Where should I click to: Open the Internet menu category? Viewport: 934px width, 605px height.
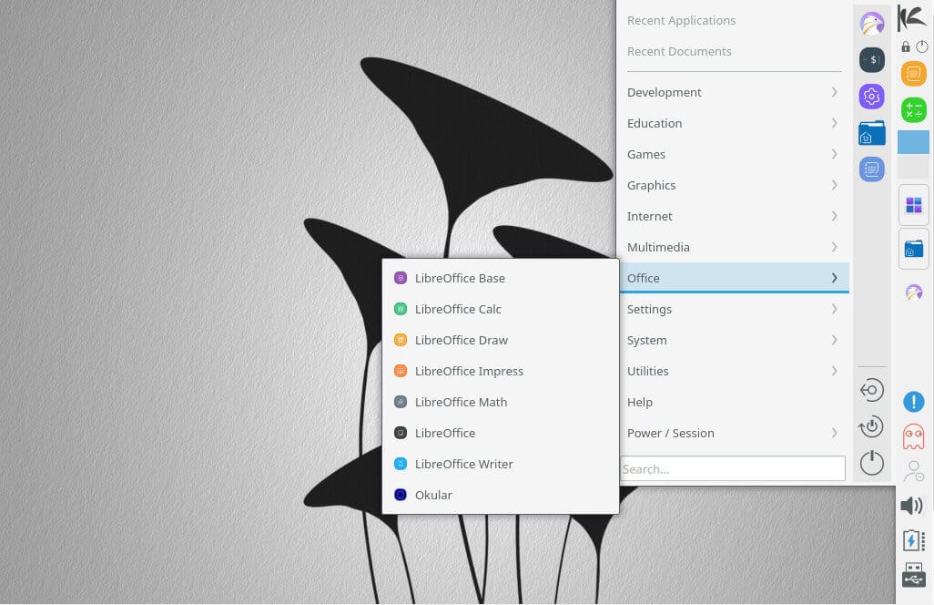point(650,216)
